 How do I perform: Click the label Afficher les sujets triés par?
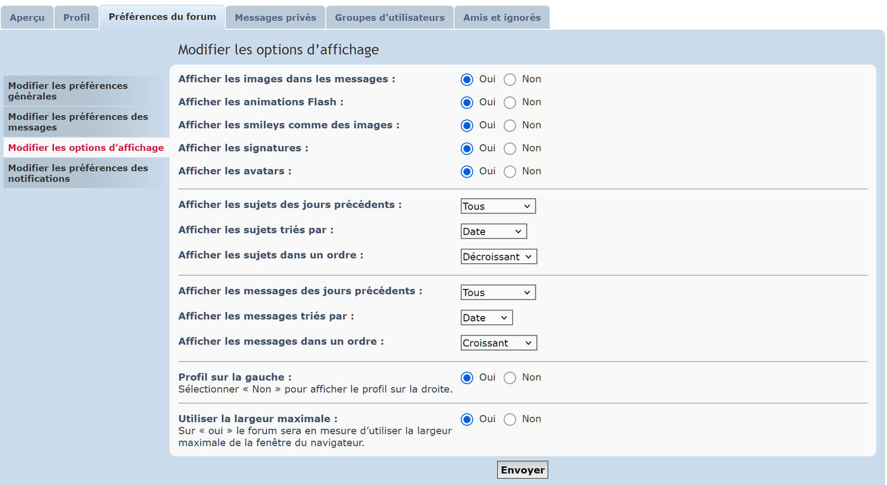coord(256,229)
